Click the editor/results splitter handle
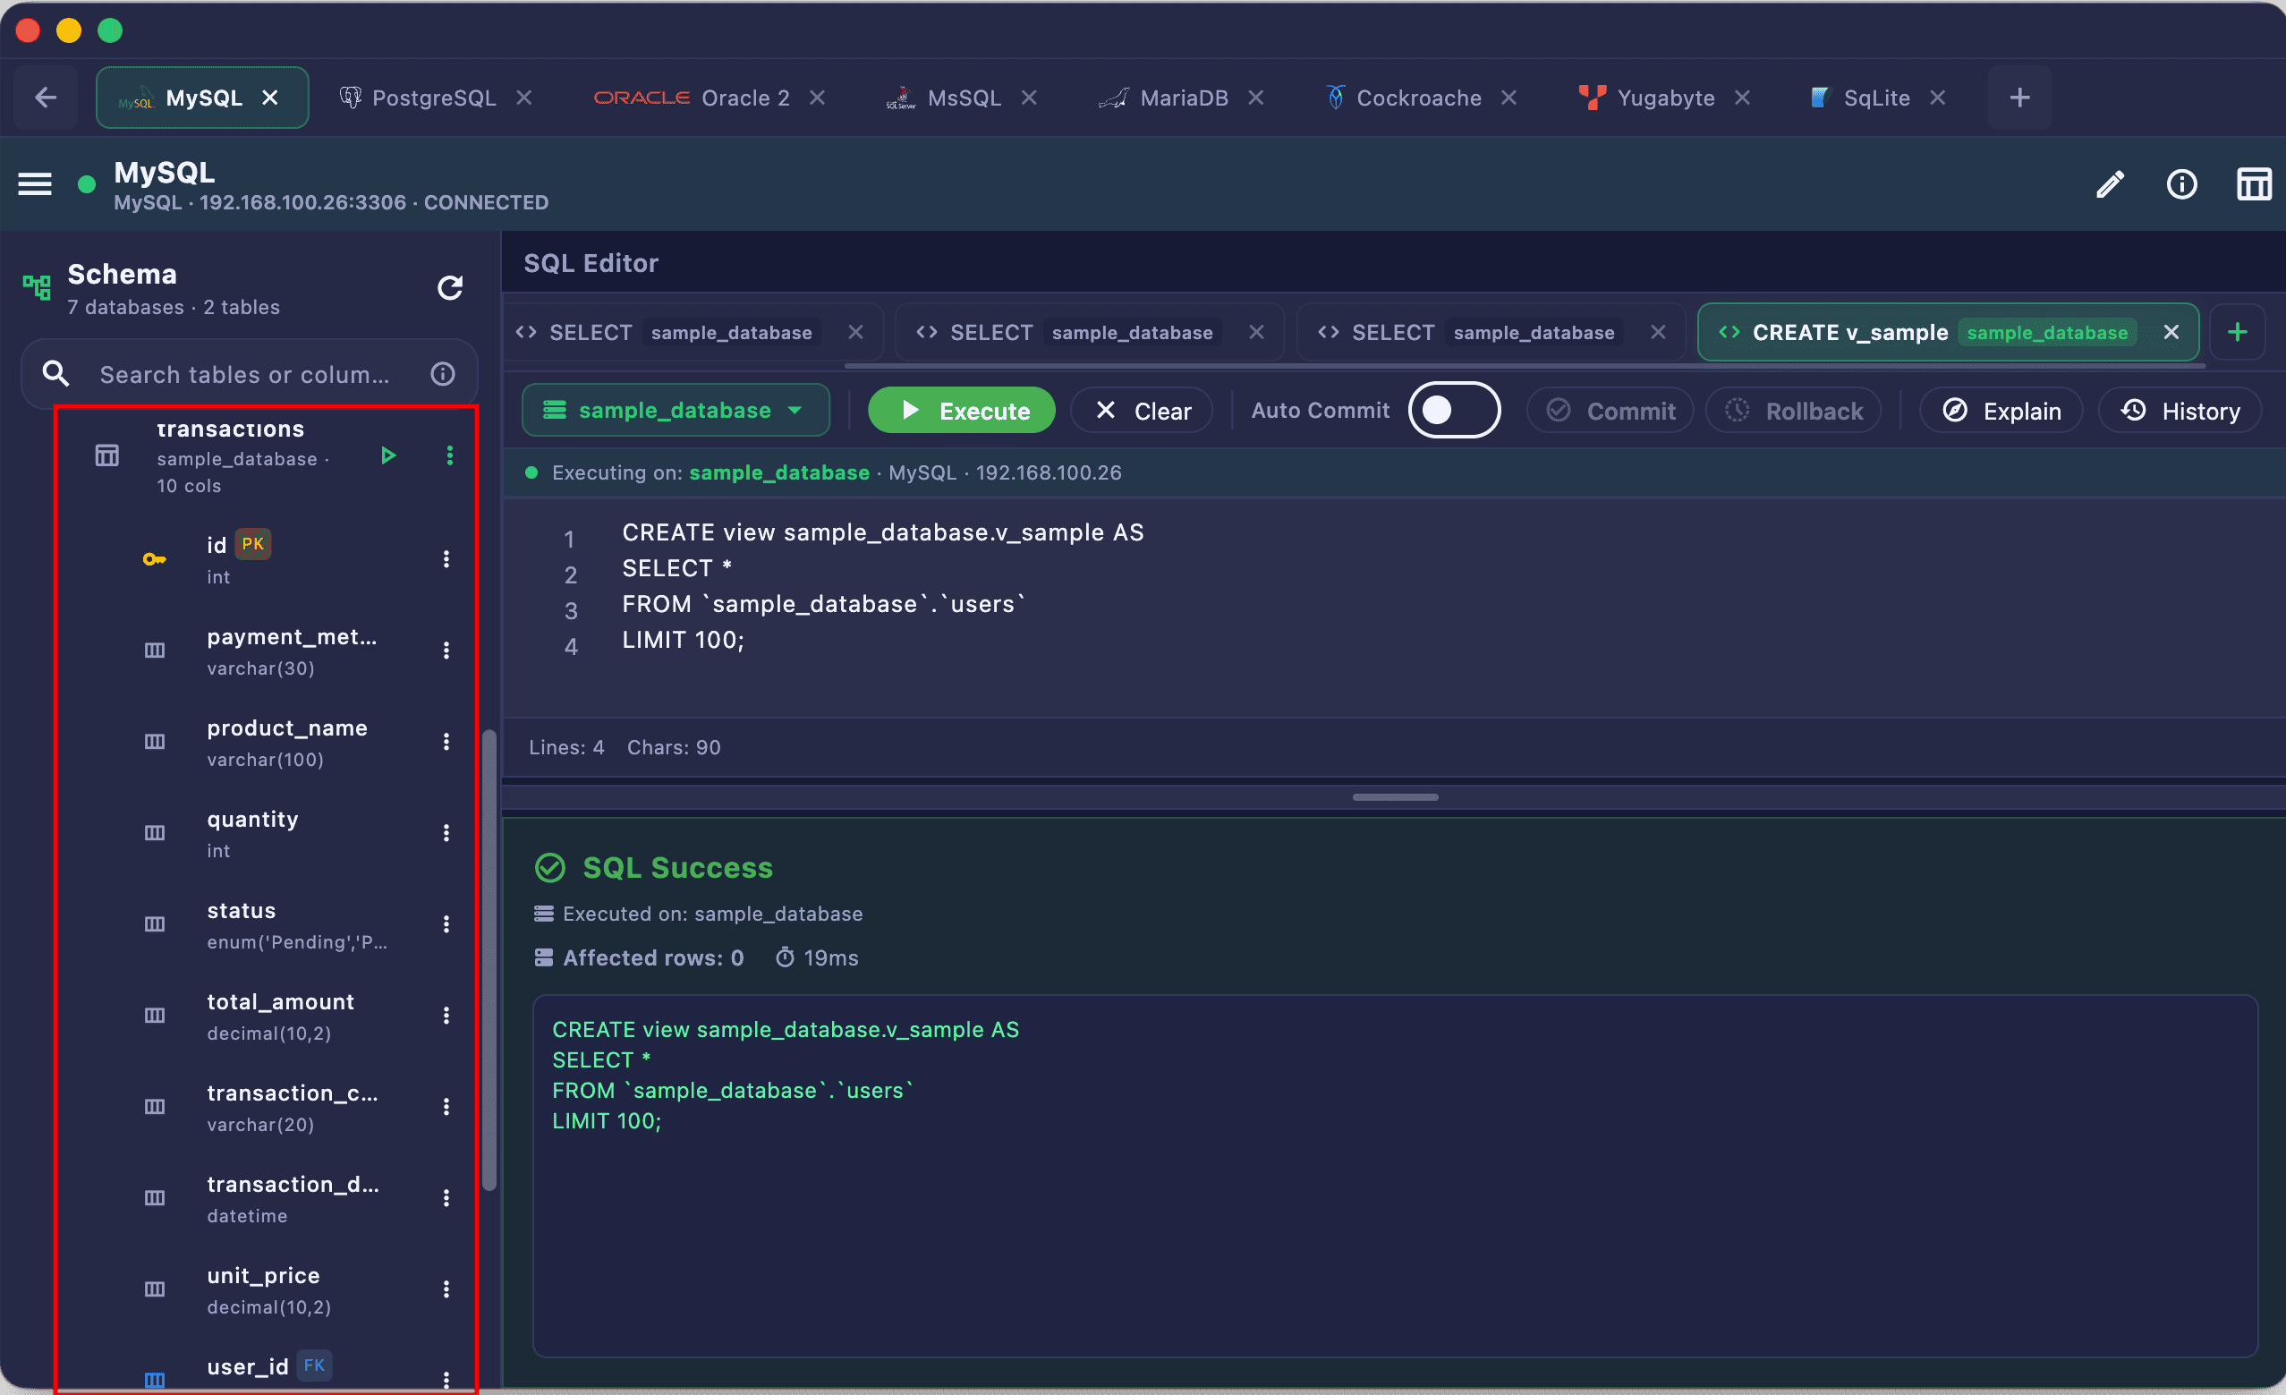This screenshot has width=2286, height=1395. point(1396,797)
